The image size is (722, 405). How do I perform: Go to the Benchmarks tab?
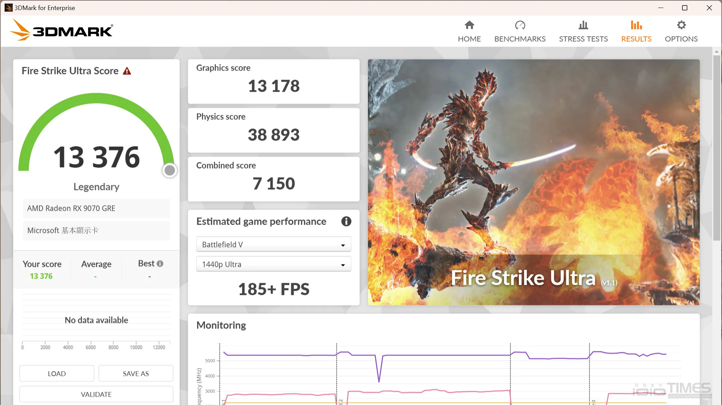click(520, 31)
